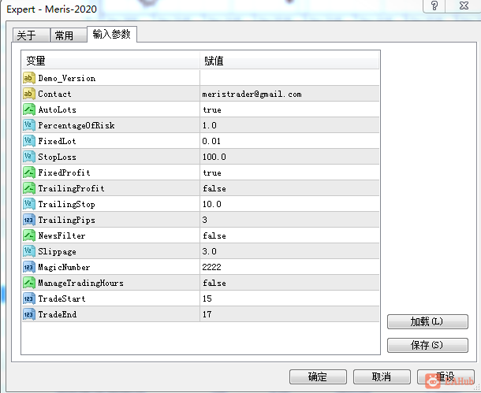Click the TrailingPips variable name
The width and height of the screenshot is (481, 393).
(66, 220)
